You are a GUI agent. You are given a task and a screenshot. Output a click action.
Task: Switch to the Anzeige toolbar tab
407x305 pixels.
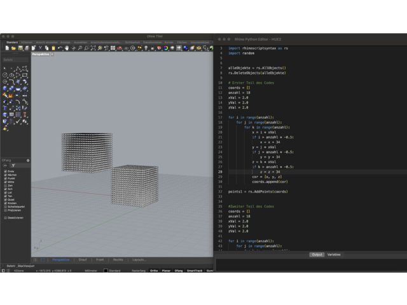[65, 43]
